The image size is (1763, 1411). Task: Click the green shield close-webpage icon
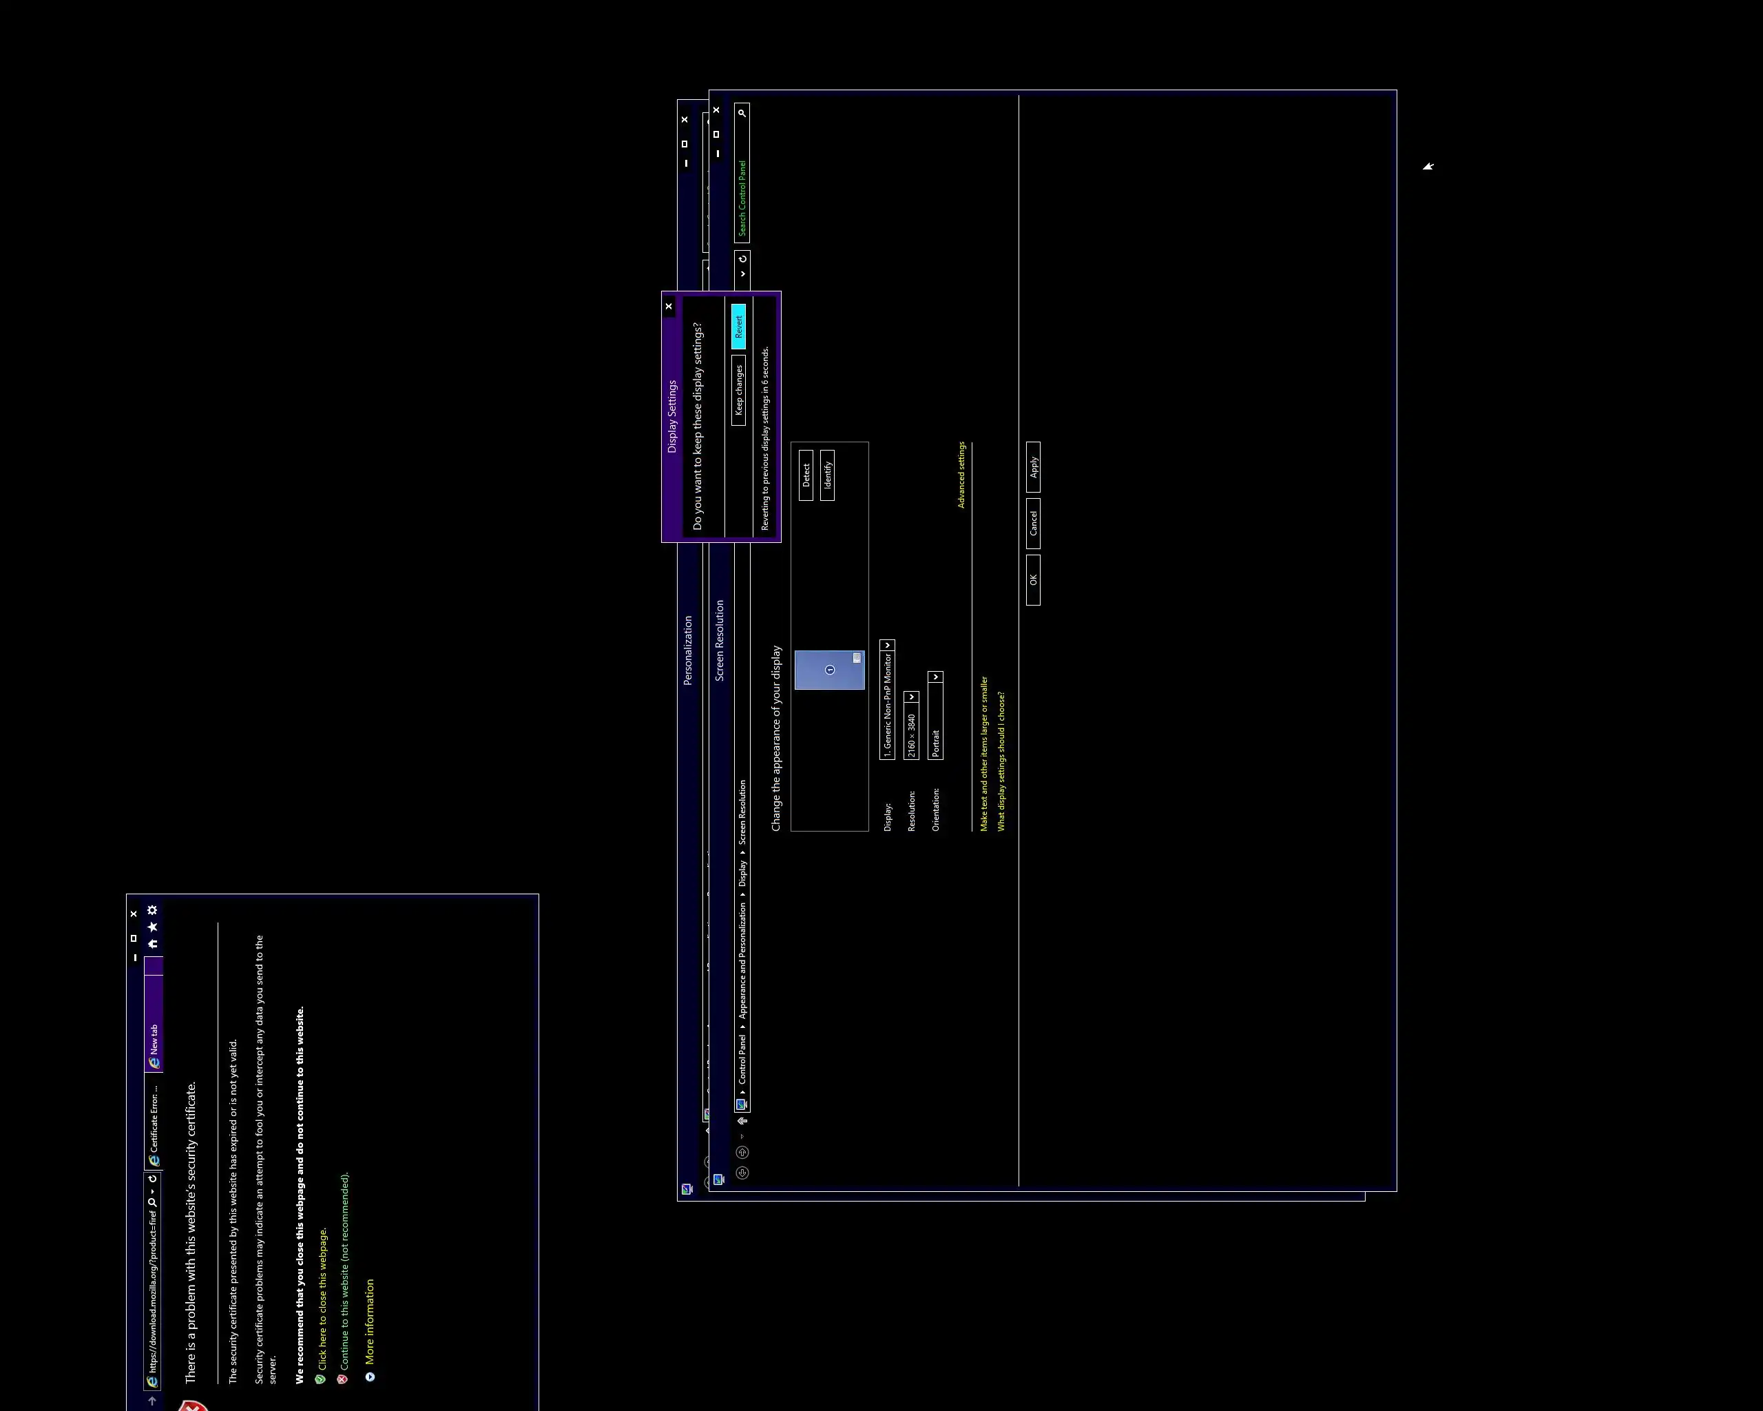(x=320, y=1379)
